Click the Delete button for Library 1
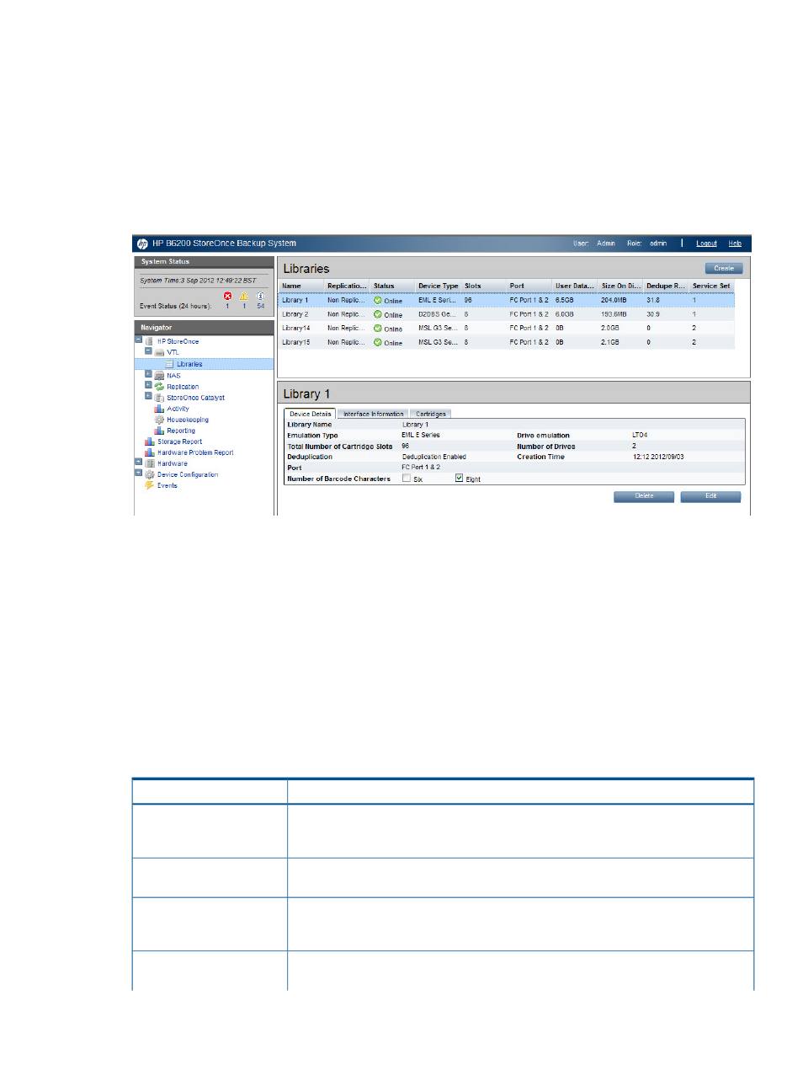 click(644, 496)
